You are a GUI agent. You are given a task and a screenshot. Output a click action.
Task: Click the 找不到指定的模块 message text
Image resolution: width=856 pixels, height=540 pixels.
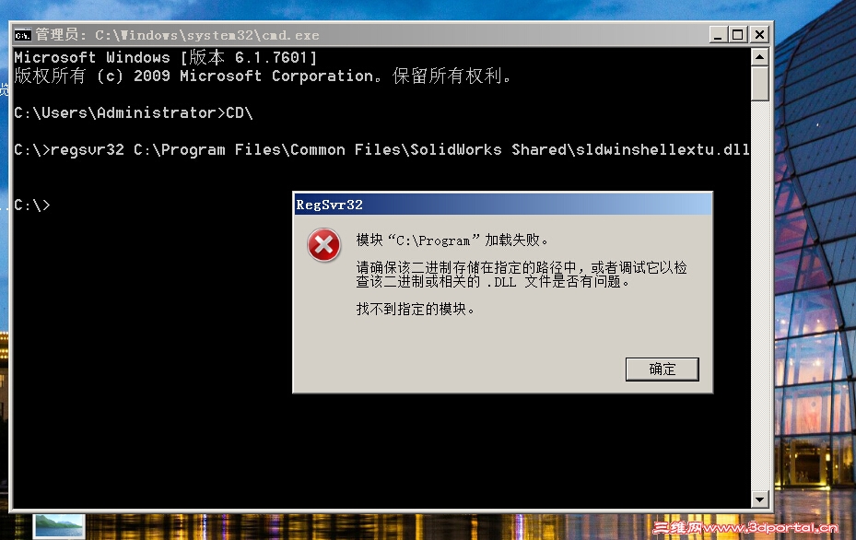(416, 309)
